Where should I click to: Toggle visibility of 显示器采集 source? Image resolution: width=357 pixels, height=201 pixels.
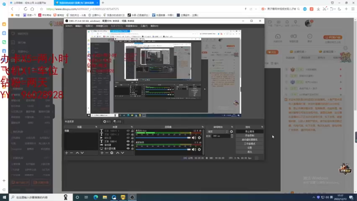[x=128, y=148]
